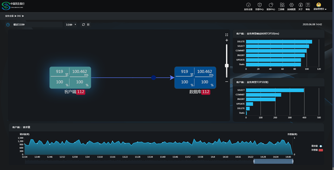Expand the 超级管理员 account dropdown arrow

(326, 9)
